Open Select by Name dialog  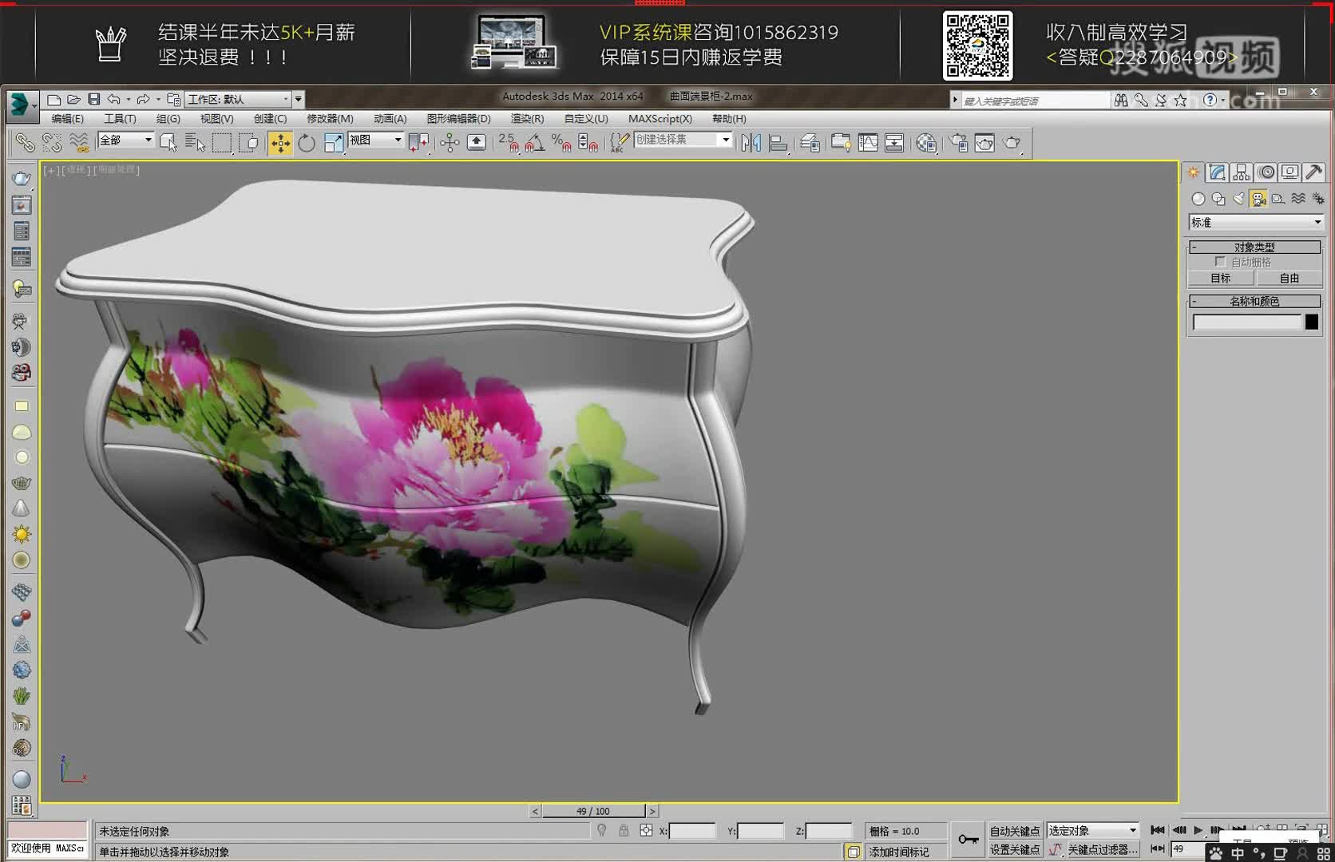pos(194,143)
